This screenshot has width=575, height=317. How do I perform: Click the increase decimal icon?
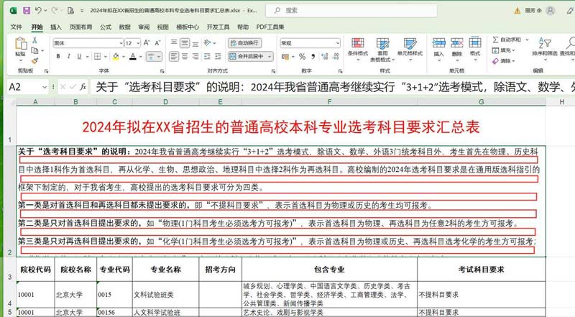click(x=325, y=57)
